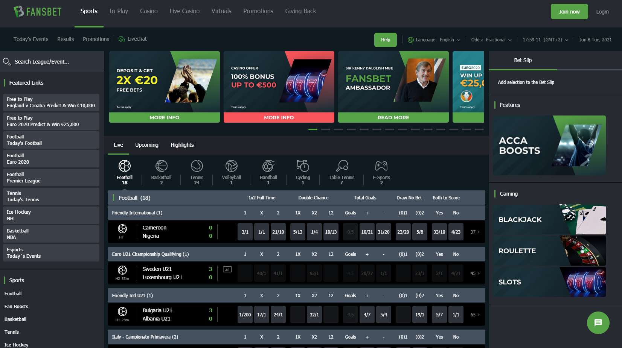This screenshot has height=348, width=622.
Task: Click football icon beside Sweden U21 match
Action: [x=122, y=270]
